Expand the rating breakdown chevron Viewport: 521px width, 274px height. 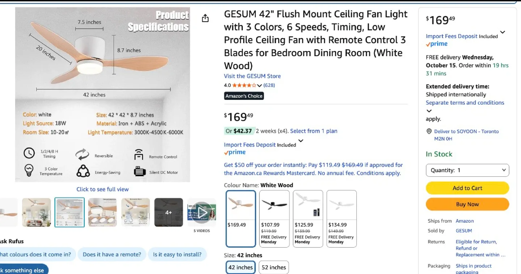tap(259, 86)
